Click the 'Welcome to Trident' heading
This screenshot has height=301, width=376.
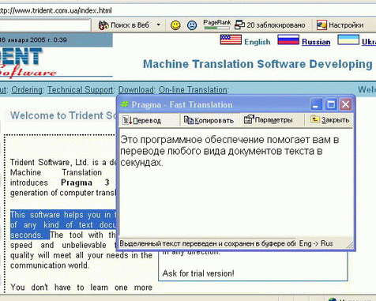tap(63, 115)
